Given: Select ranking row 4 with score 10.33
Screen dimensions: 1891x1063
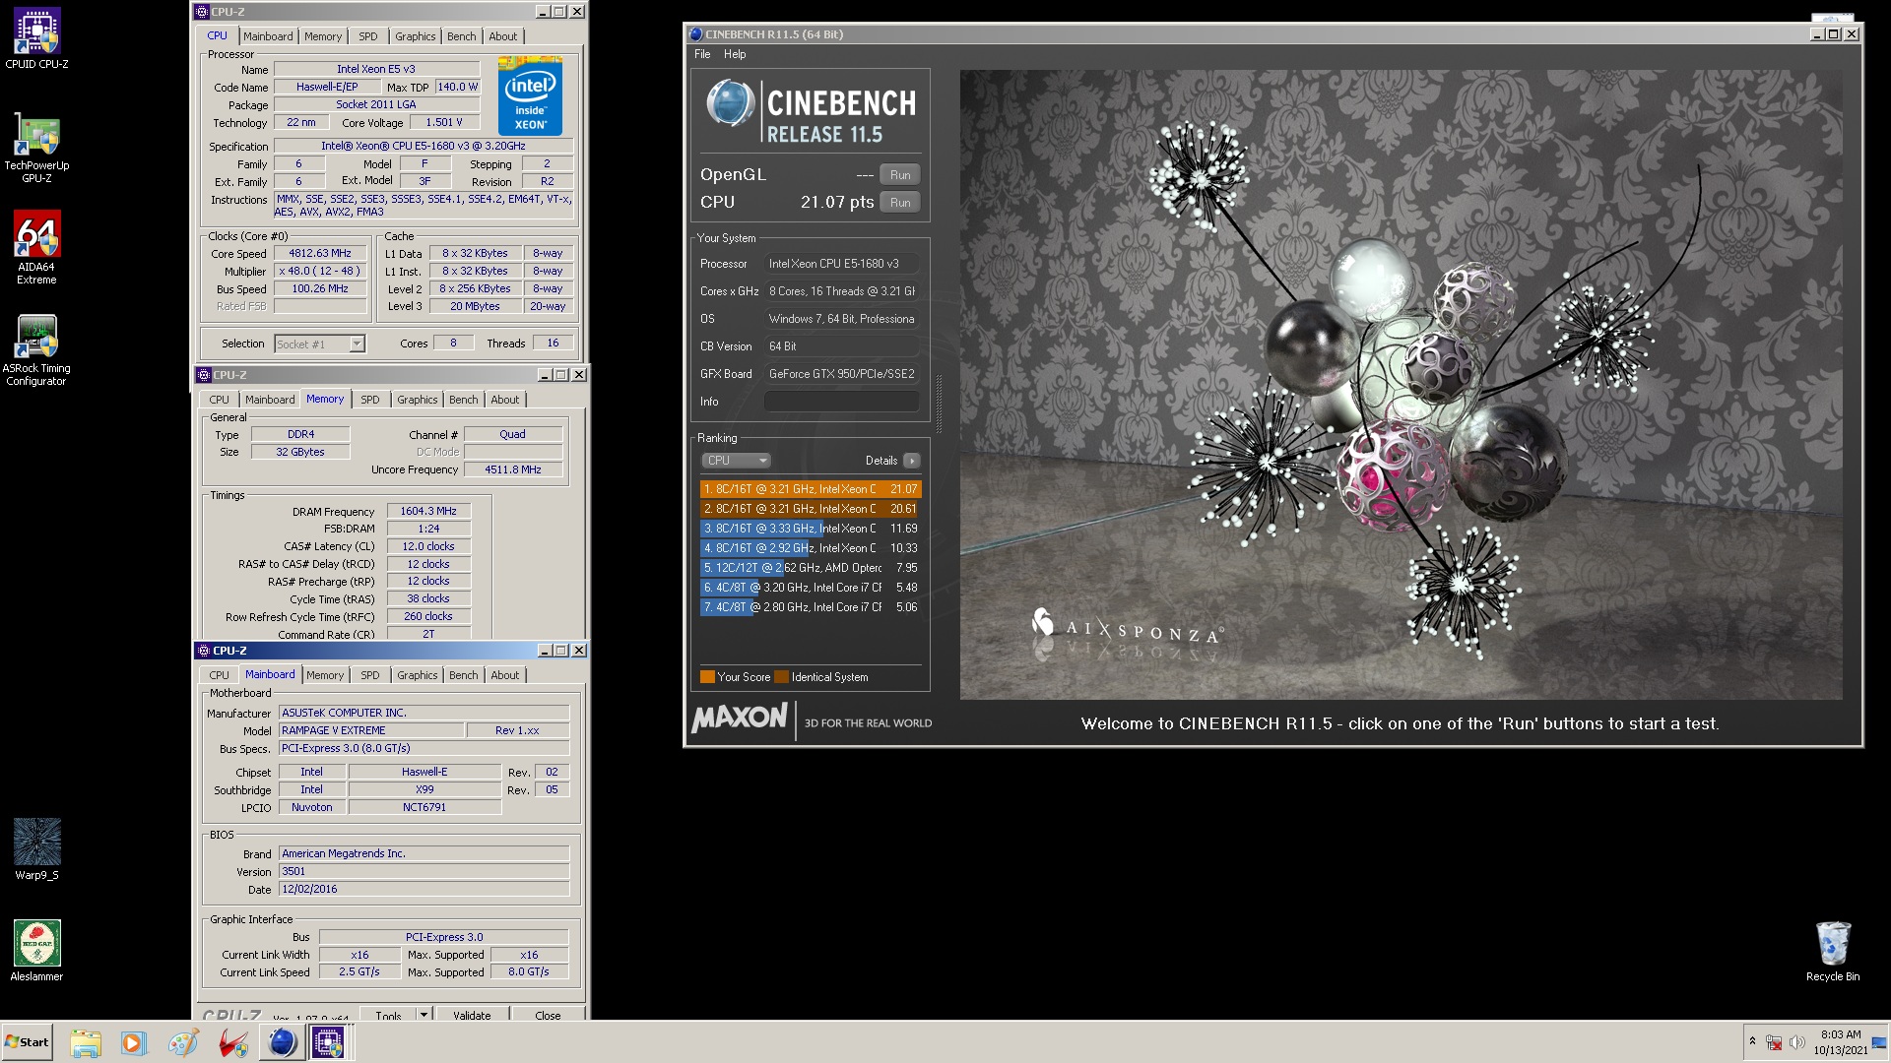Looking at the screenshot, I should coord(811,548).
